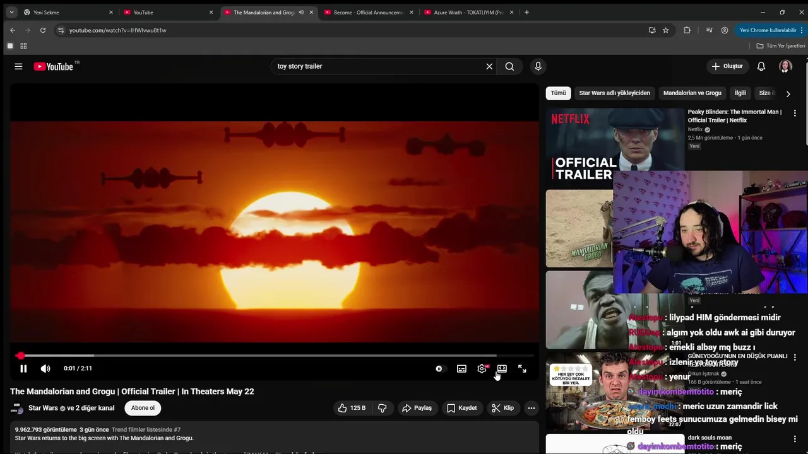This screenshot has width=808, height=454.
Task: Click the Oluştur create button
Action: point(727,66)
